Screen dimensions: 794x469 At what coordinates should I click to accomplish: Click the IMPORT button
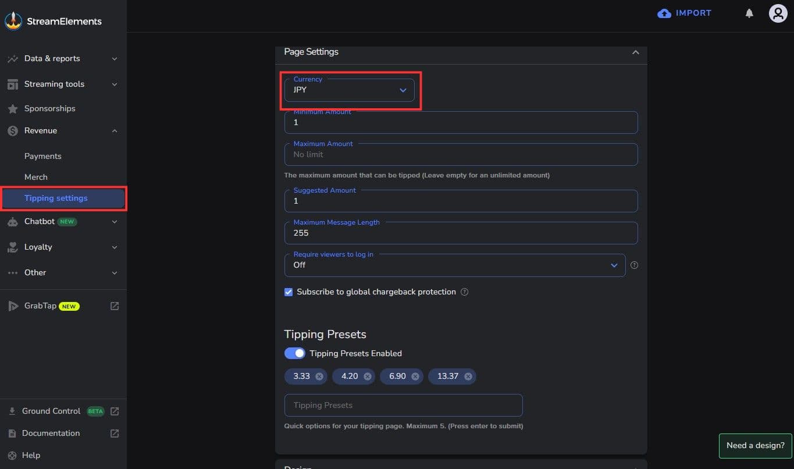point(685,13)
